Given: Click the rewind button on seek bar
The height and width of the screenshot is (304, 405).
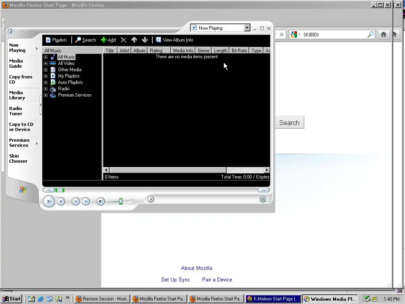Looking at the screenshot, I should (x=49, y=190).
